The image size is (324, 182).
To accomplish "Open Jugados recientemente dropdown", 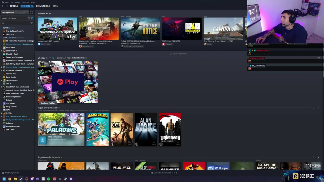I will pos(62,157).
